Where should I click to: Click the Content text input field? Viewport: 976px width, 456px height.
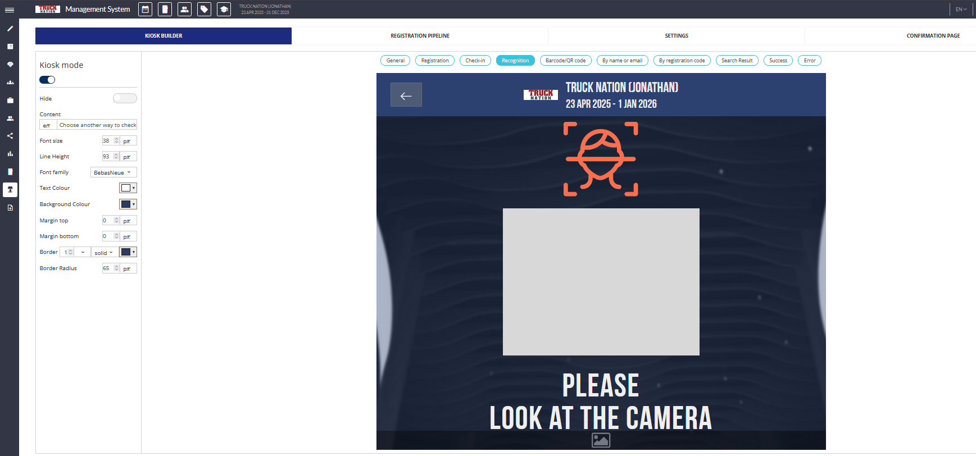pos(97,125)
